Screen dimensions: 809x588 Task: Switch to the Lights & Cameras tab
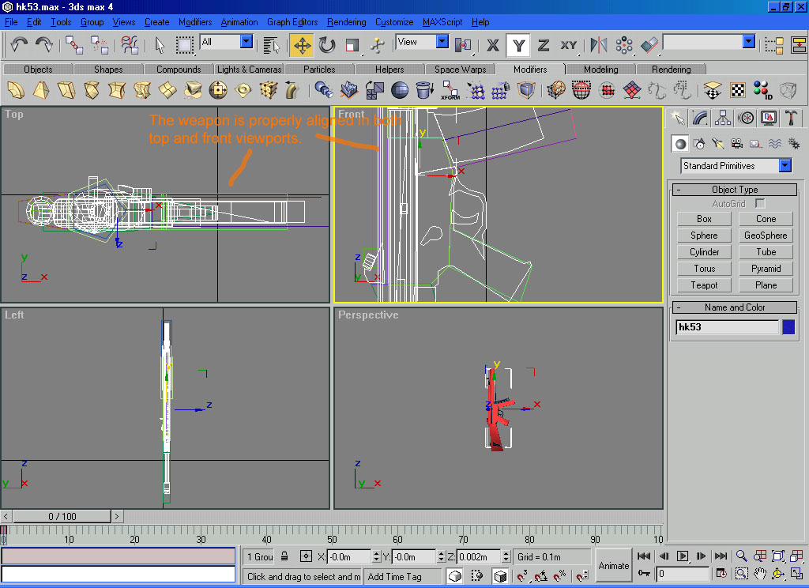249,70
